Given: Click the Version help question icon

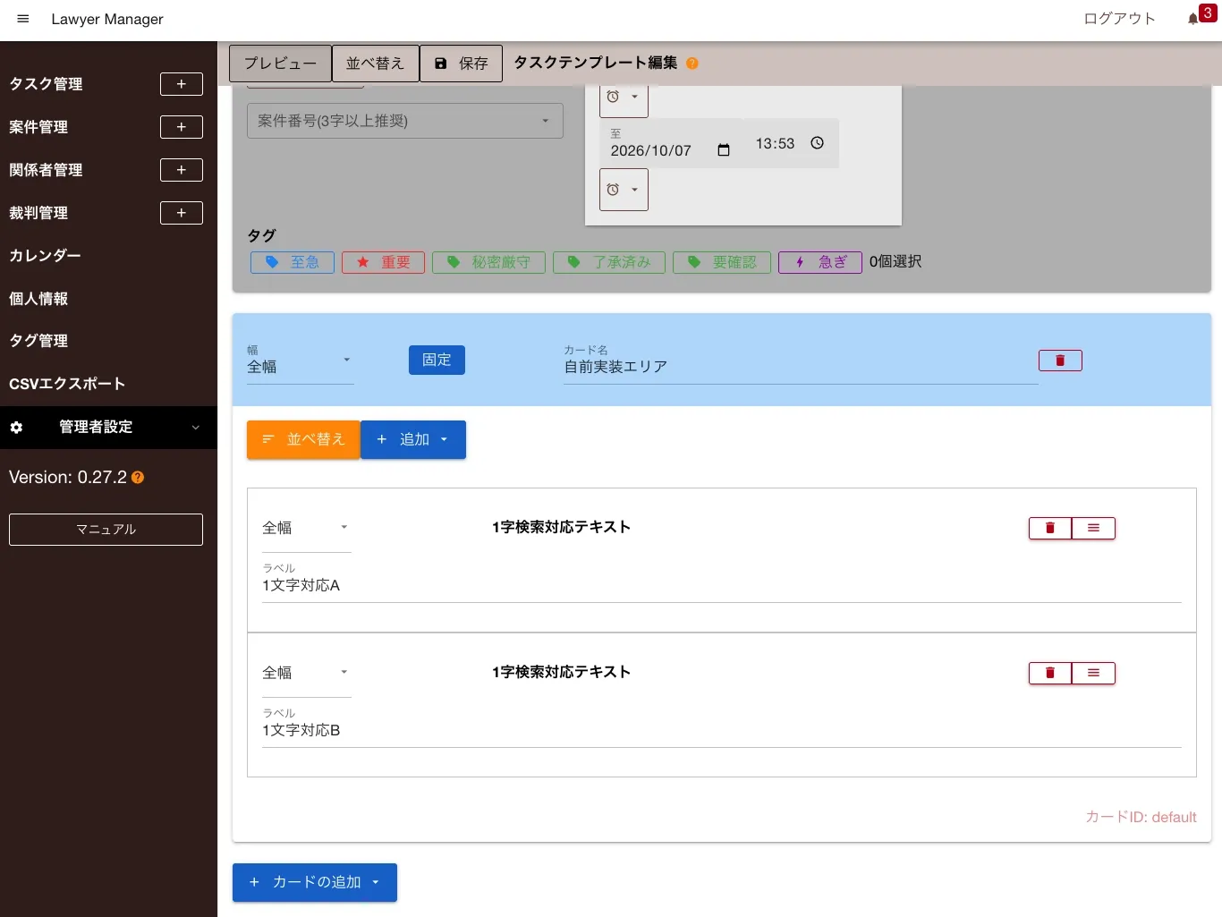Looking at the screenshot, I should tap(138, 478).
